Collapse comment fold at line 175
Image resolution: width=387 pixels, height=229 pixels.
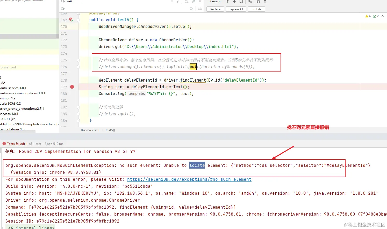click(78, 60)
